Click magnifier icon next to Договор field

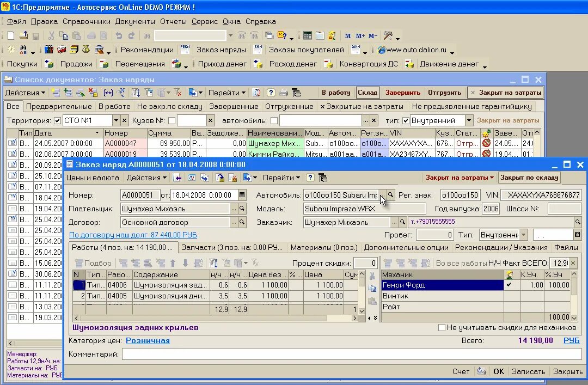(x=242, y=222)
